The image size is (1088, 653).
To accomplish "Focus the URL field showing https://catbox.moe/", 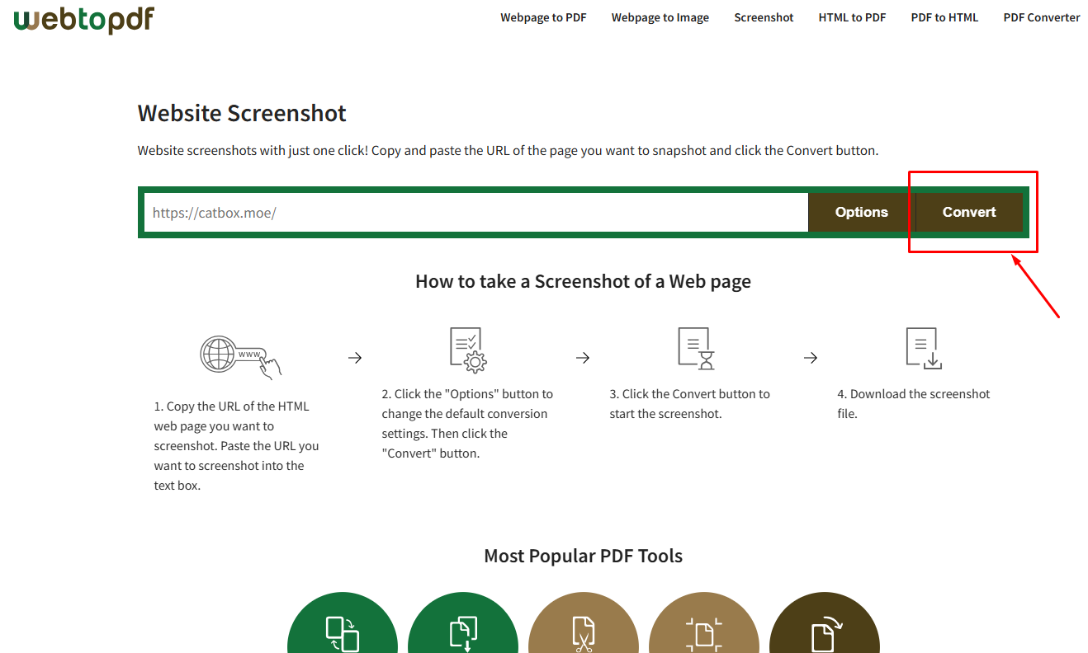I will 476,212.
